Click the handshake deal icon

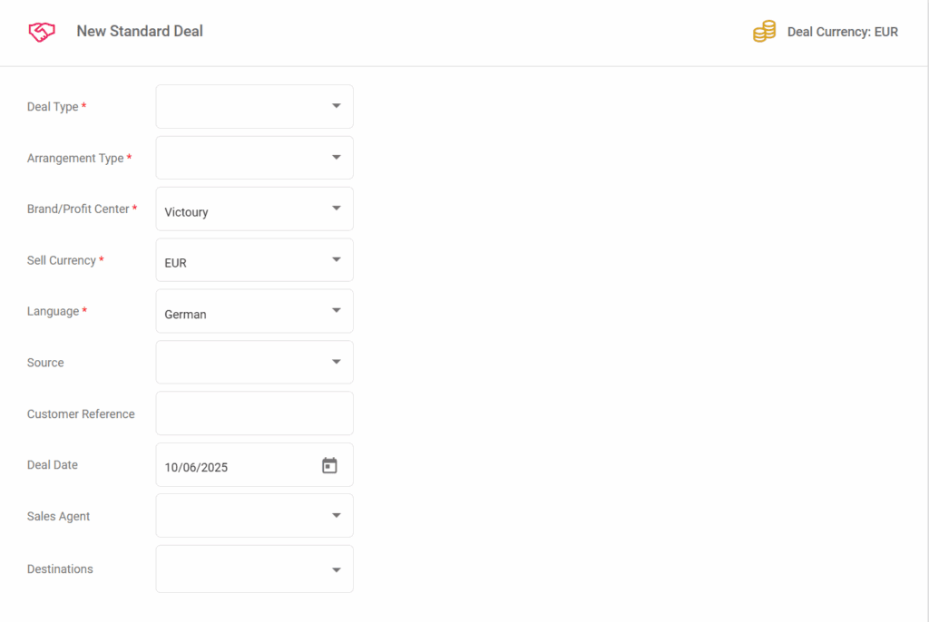[42, 32]
